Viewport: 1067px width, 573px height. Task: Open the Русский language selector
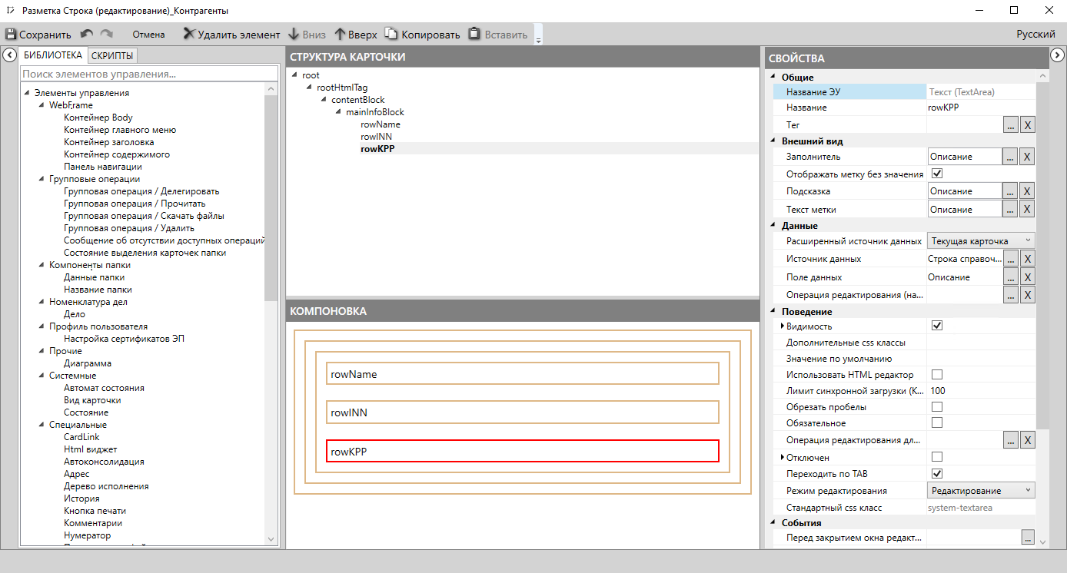tap(1035, 35)
